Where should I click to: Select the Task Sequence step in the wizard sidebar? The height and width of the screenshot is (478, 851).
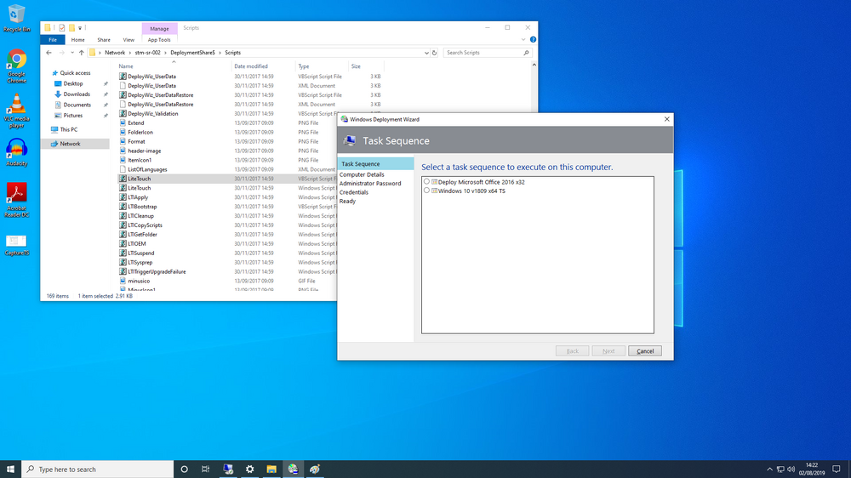(x=375, y=164)
